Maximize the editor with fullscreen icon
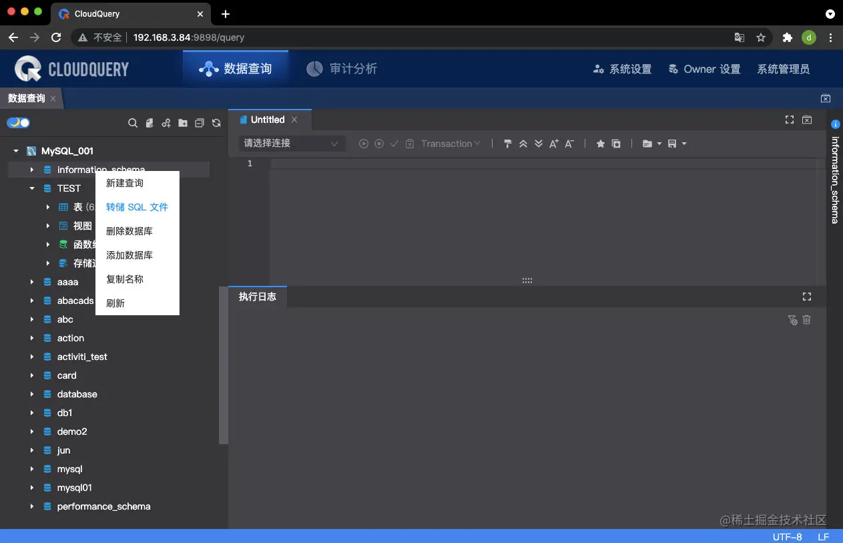Screen dimensions: 843x543 (x=790, y=120)
